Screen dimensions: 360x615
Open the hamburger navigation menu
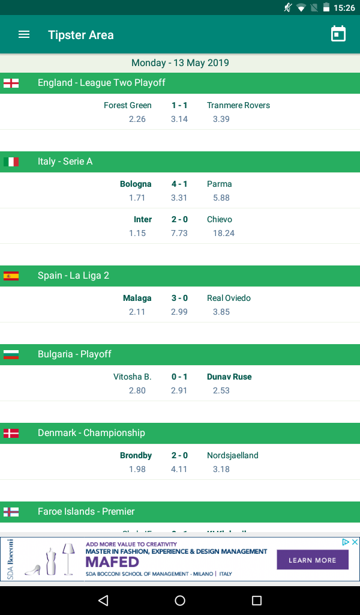(x=24, y=34)
